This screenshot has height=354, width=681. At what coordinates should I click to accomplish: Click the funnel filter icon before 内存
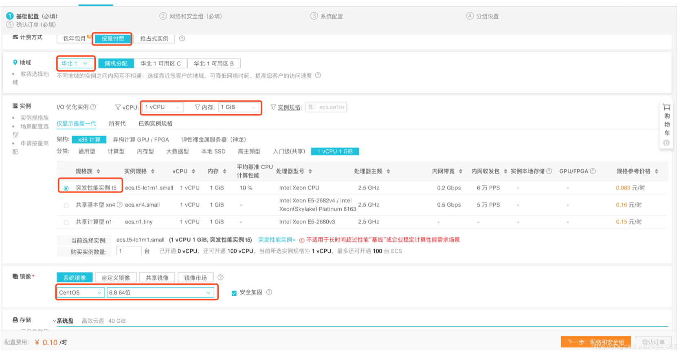click(x=197, y=107)
